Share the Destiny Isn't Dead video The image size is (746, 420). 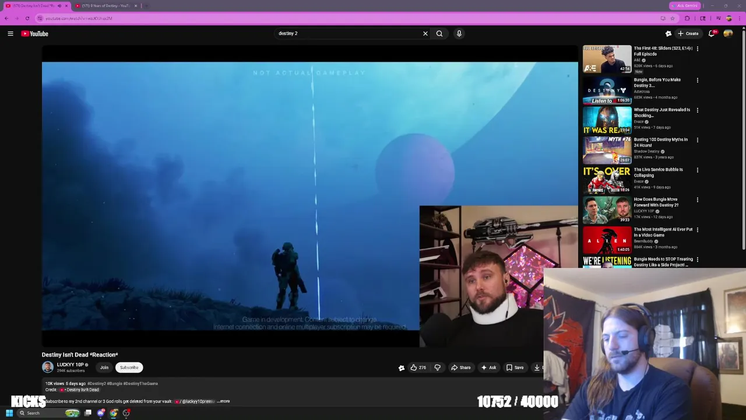pyautogui.click(x=461, y=367)
